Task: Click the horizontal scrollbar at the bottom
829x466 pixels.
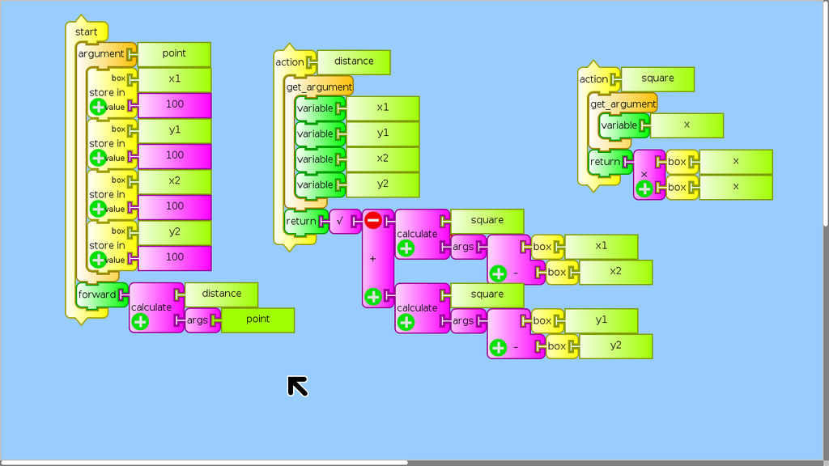Action: 204,463
